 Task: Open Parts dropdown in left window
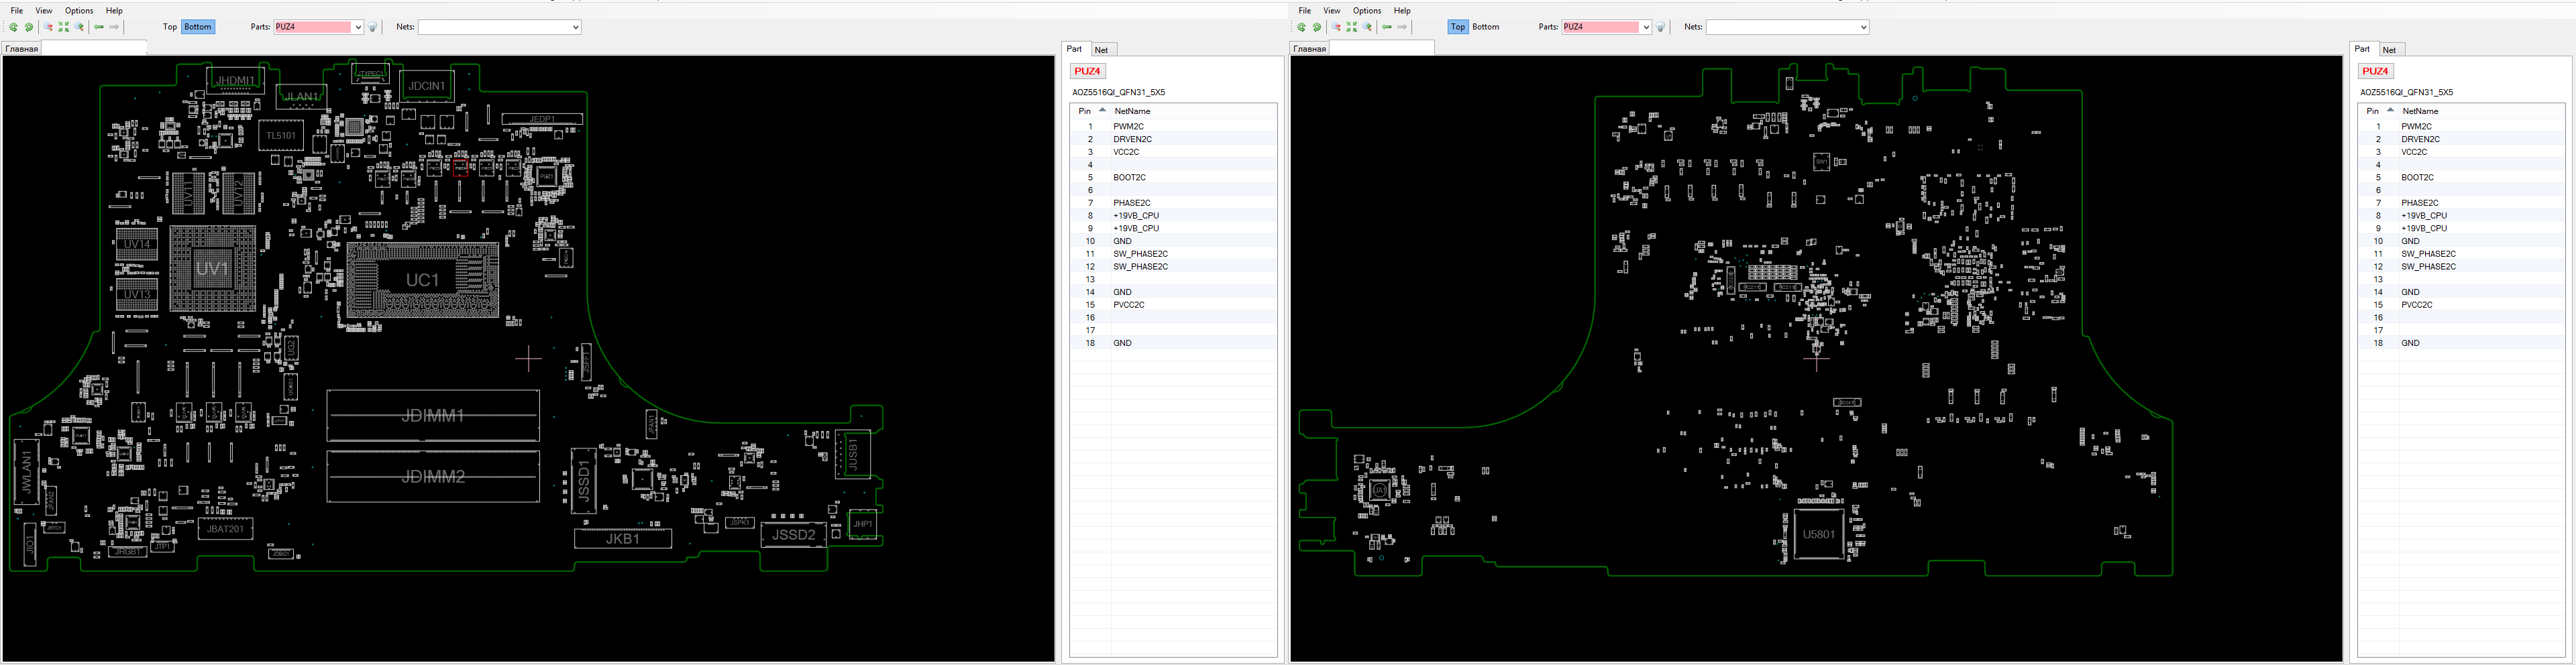tap(358, 27)
